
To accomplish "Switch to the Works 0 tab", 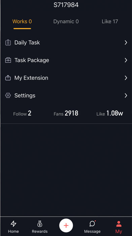I will point(22,21).
